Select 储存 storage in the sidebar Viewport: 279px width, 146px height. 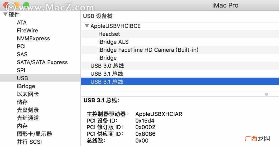tap(22, 102)
